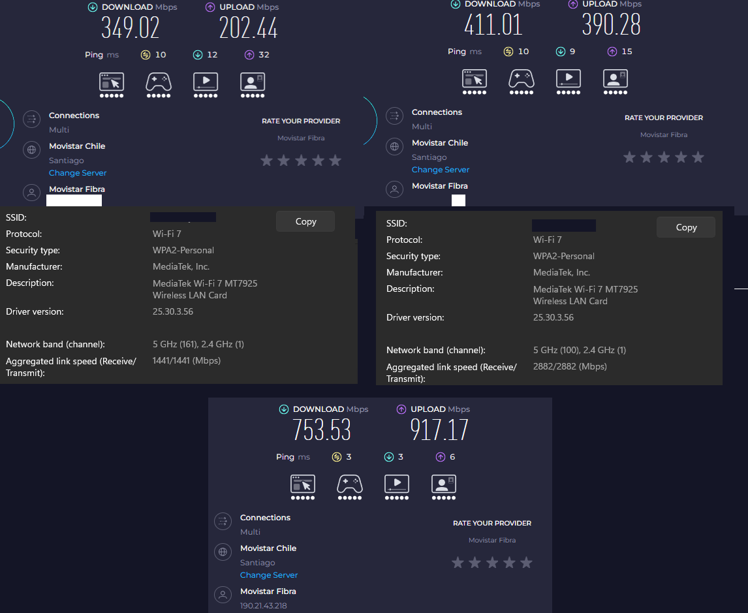Click Change Server in the 753.53 download result

(269, 575)
